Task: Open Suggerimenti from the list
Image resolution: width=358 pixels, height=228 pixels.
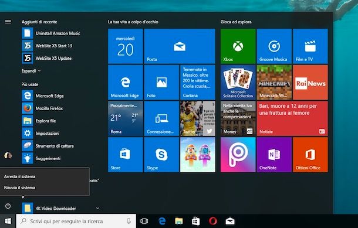Action: [x=61, y=158]
